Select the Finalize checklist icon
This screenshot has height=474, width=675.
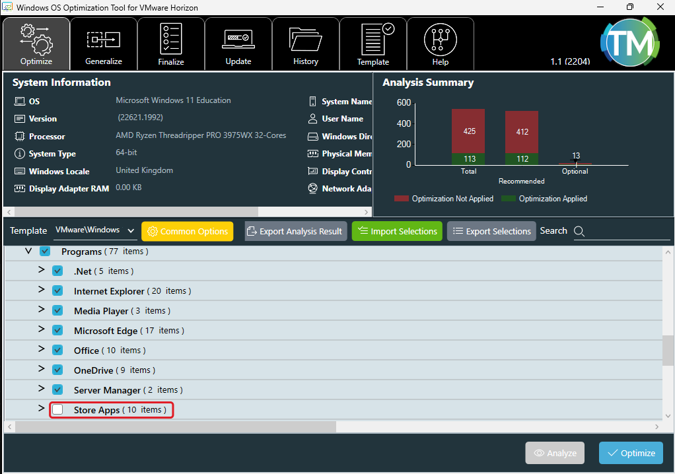point(171,40)
